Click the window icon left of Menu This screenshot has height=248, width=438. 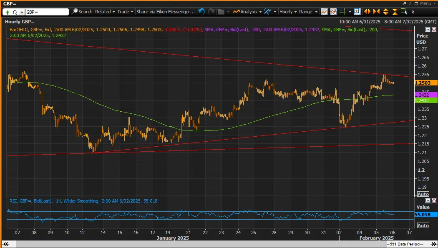click(416, 3)
